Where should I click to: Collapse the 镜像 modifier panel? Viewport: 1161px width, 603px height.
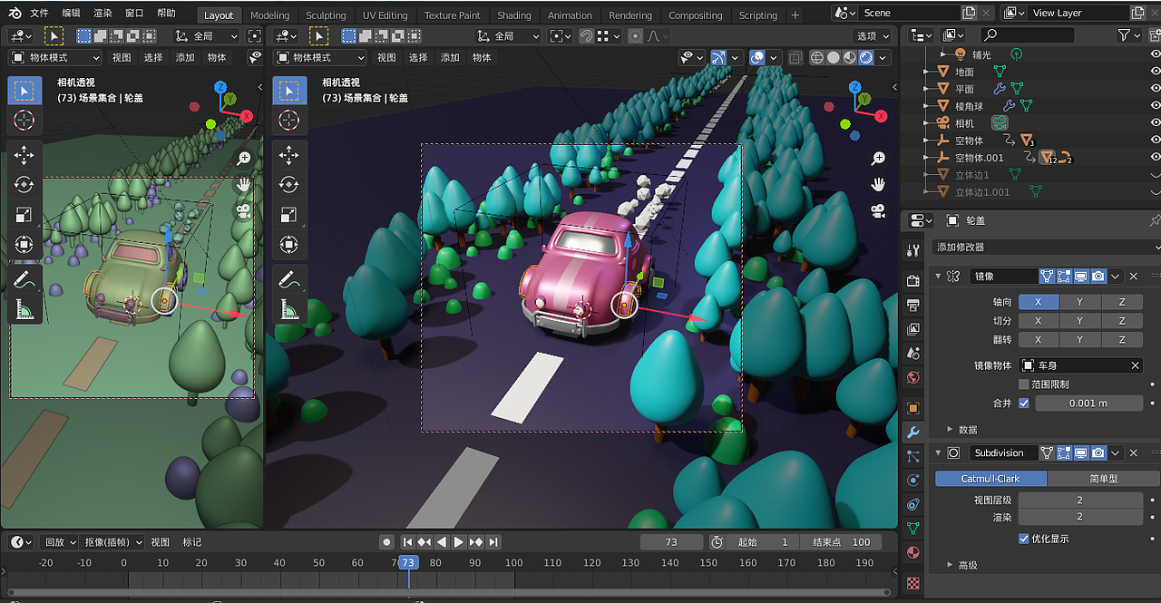point(939,276)
